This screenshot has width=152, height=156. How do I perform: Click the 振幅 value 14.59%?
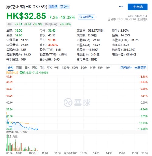click(x=125, y=35)
